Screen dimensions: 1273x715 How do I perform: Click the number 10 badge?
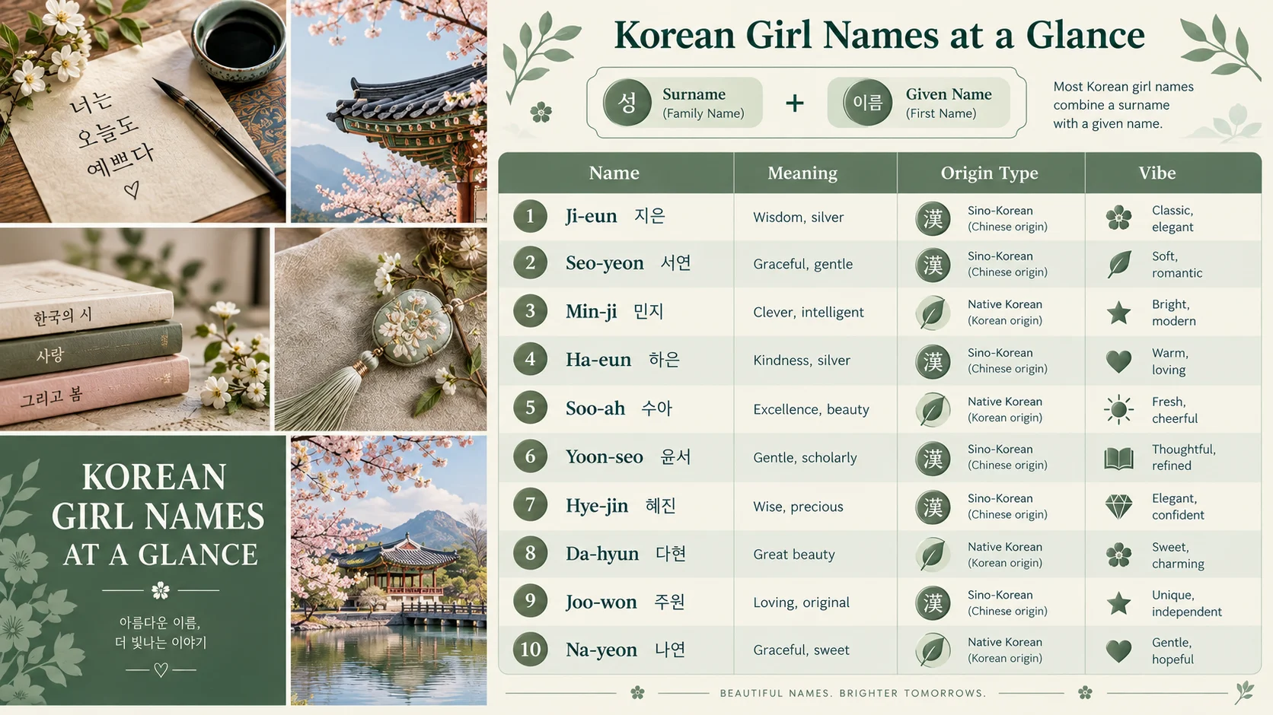pyautogui.click(x=530, y=650)
